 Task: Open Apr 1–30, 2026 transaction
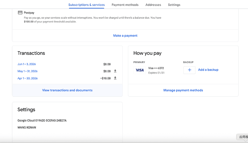pyautogui.click(x=28, y=78)
